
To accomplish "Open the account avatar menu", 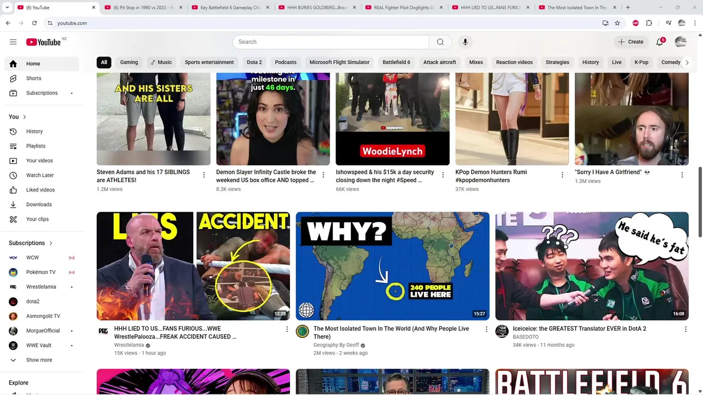I will 680,42.
